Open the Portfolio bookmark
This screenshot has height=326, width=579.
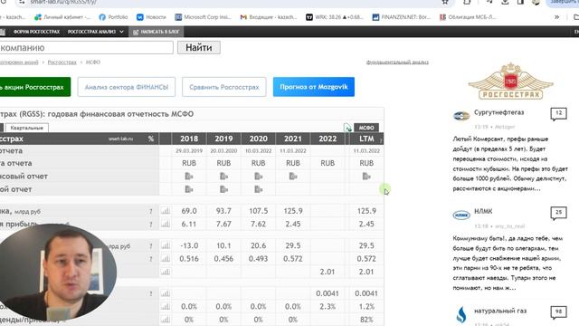(x=113, y=17)
